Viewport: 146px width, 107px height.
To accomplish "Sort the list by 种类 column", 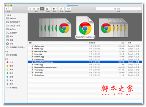I will tap(134, 43).
